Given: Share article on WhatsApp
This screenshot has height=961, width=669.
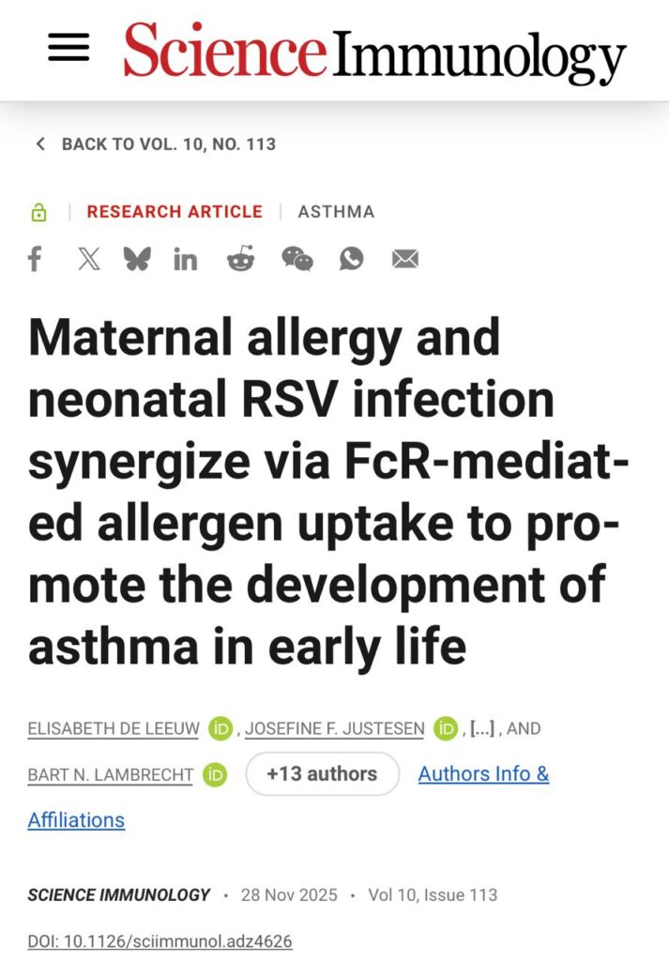Looking at the screenshot, I should click(x=352, y=259).
